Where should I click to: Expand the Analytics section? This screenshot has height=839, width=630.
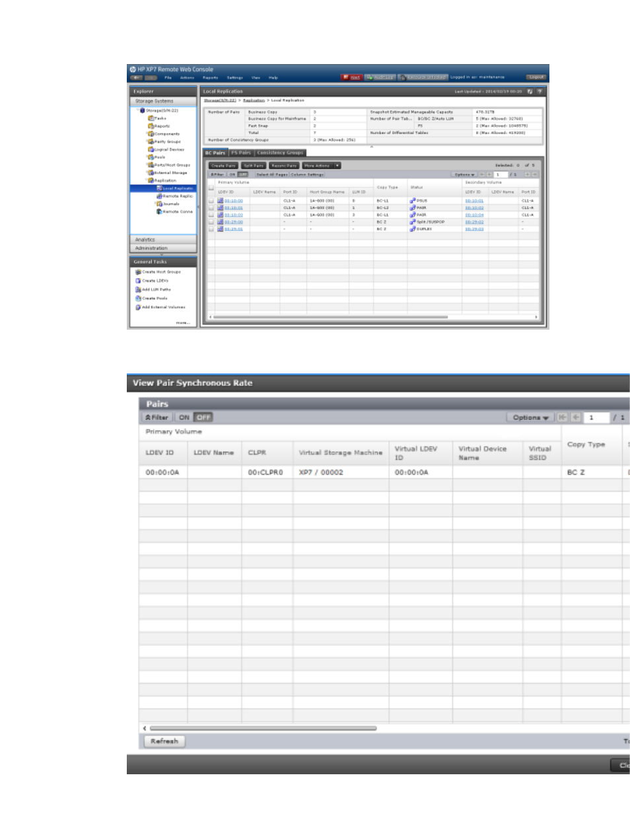(x=162, y=239)
